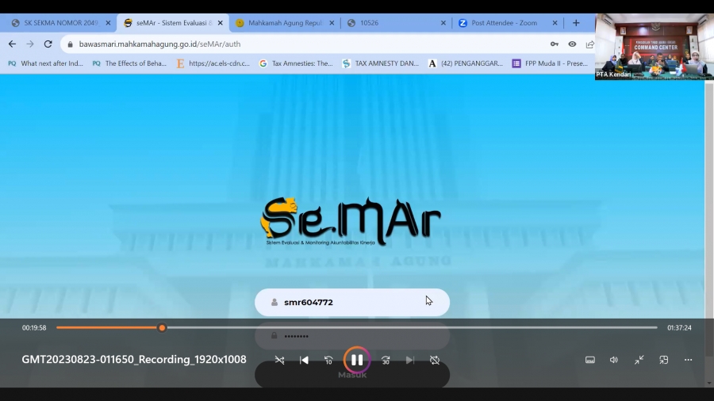
Task: Close the Post Attendee - Zoom tab
Action: [x=555, y=23]
